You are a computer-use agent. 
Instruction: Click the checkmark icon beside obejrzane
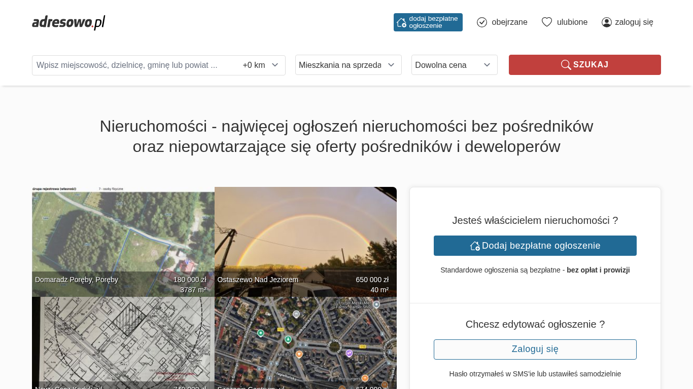482,22
